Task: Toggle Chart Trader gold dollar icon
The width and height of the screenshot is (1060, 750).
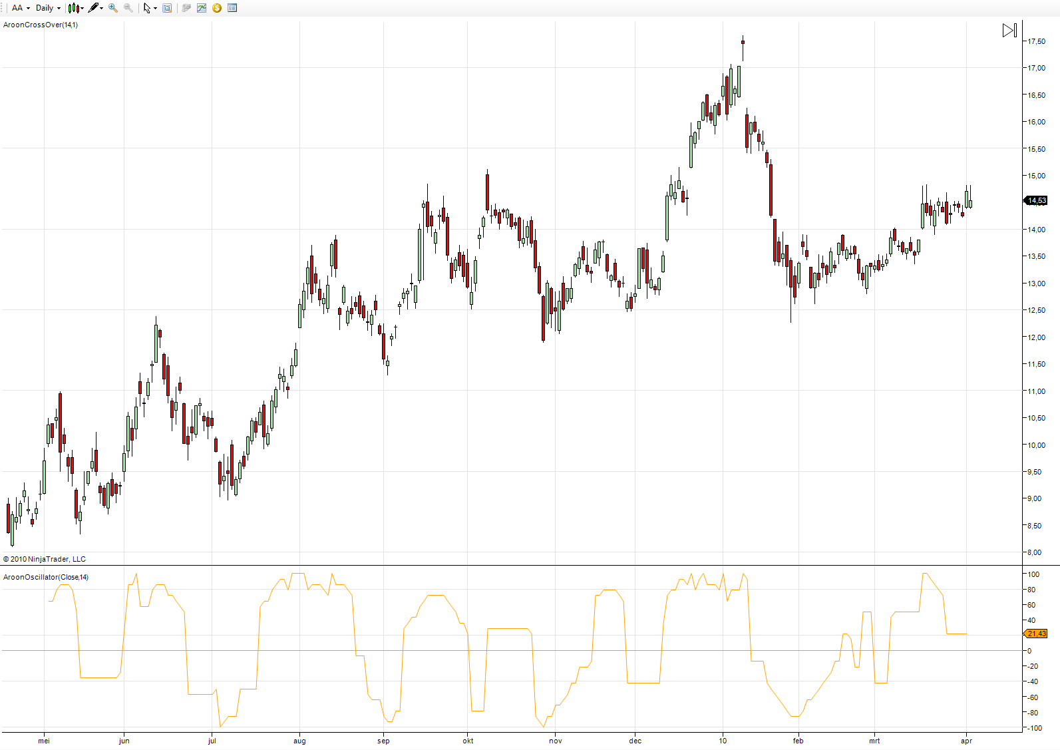Action: 217,8
